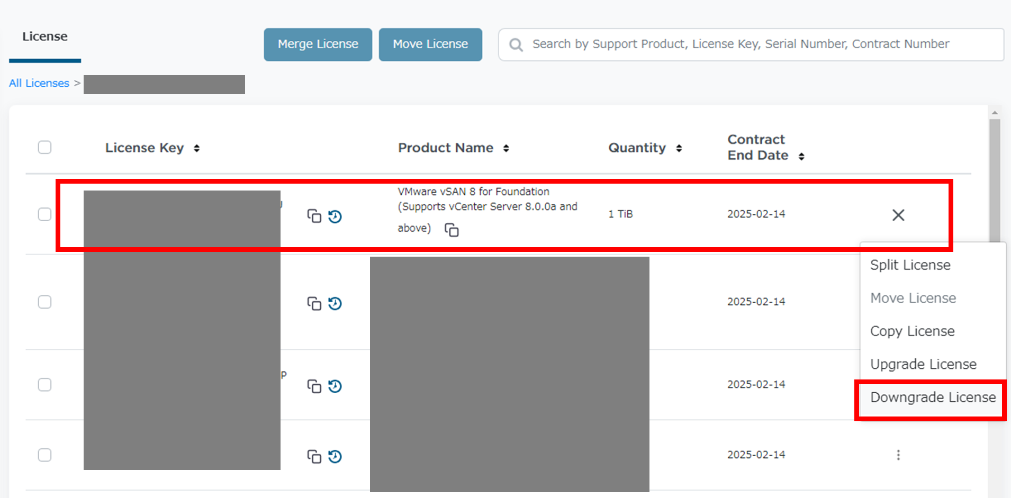Choose Upgrade License from the menu
Screen dimensions: 1011x498
923,364
